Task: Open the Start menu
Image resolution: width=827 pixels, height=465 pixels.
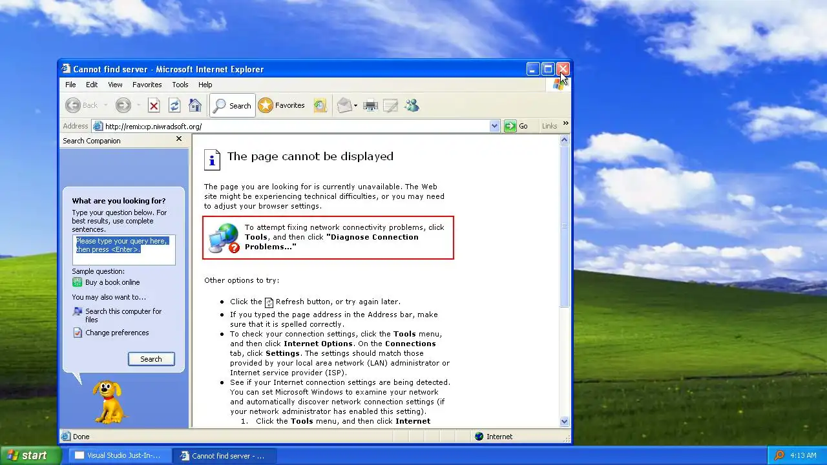Action: [31, 455]
